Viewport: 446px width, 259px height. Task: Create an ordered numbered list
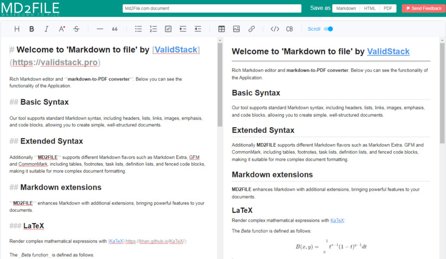[x=153, y=29]
